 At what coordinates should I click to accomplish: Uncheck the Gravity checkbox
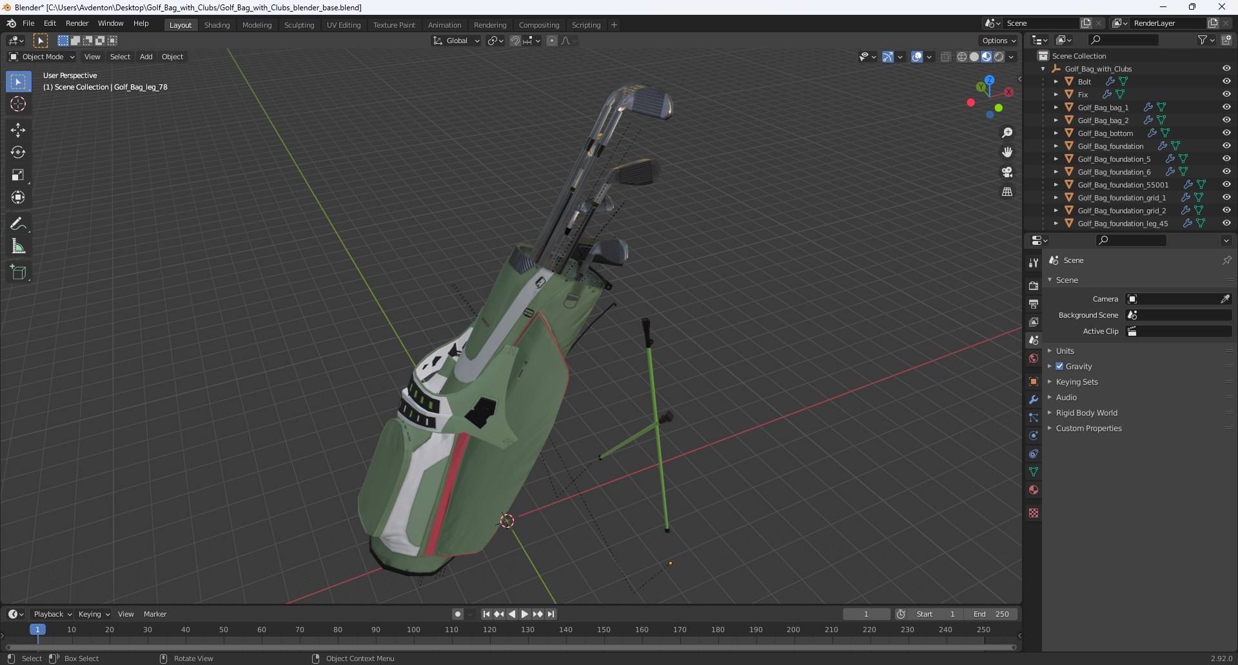(x=1059, y=367)
